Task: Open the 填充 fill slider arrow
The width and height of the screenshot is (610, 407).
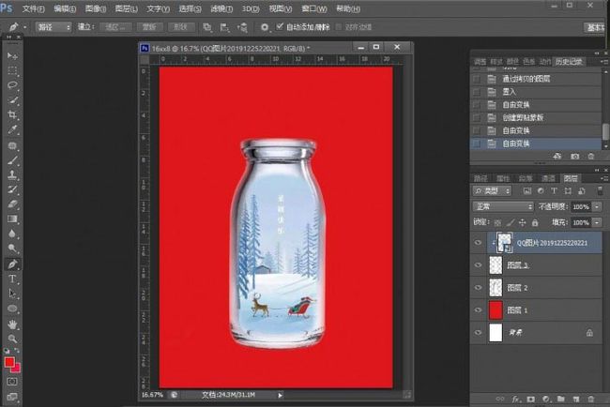Action: [597, 223]
